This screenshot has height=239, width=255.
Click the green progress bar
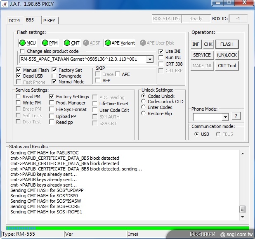pyautogui.click(x=127, y=228)
